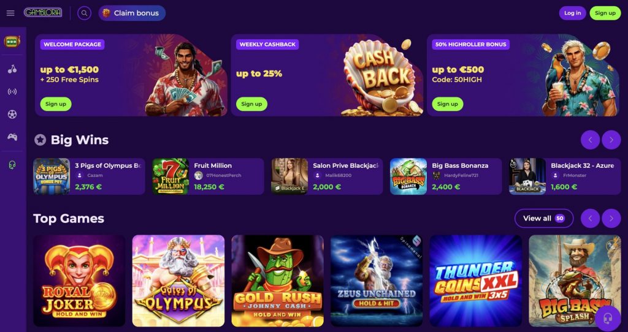
Task: Open the slots icon in sidebar
Action: pyautogui.click(x=12, y=41)
